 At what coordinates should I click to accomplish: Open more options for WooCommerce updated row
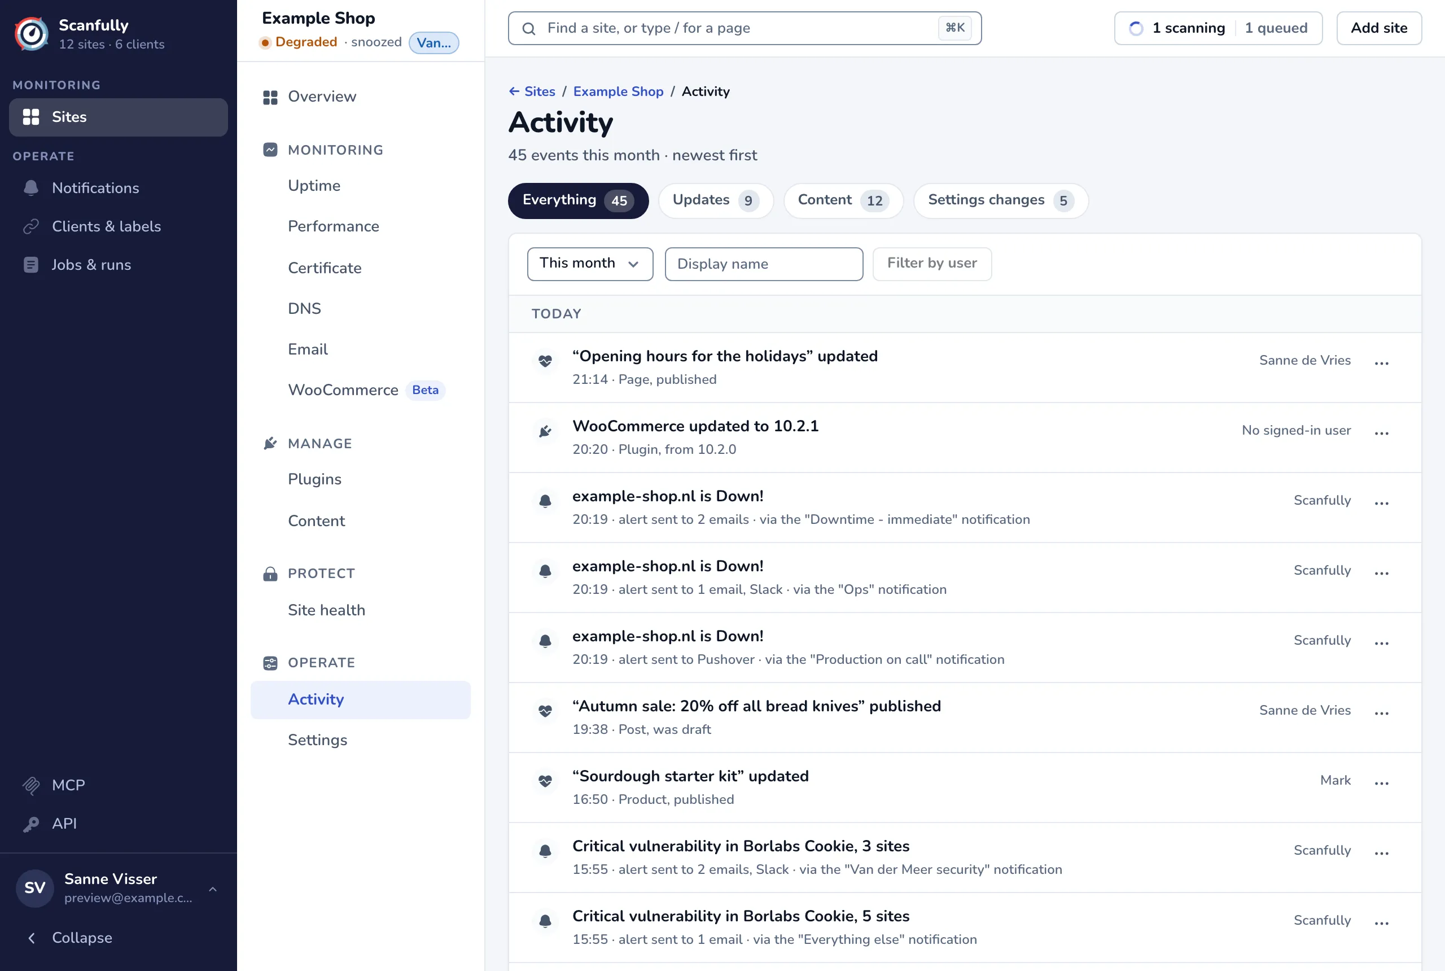(1382, 433)
